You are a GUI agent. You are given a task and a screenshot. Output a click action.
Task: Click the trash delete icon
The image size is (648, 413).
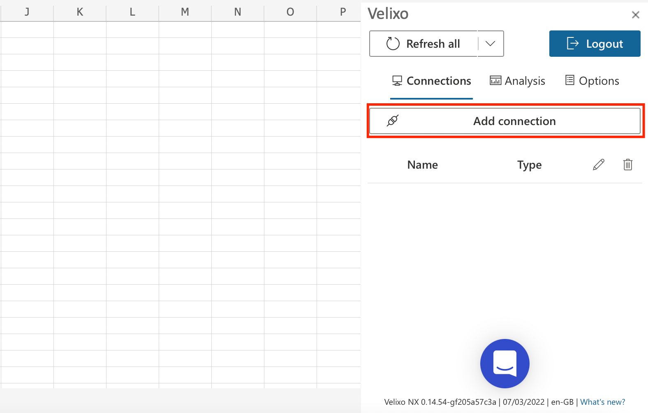point(628,165)
